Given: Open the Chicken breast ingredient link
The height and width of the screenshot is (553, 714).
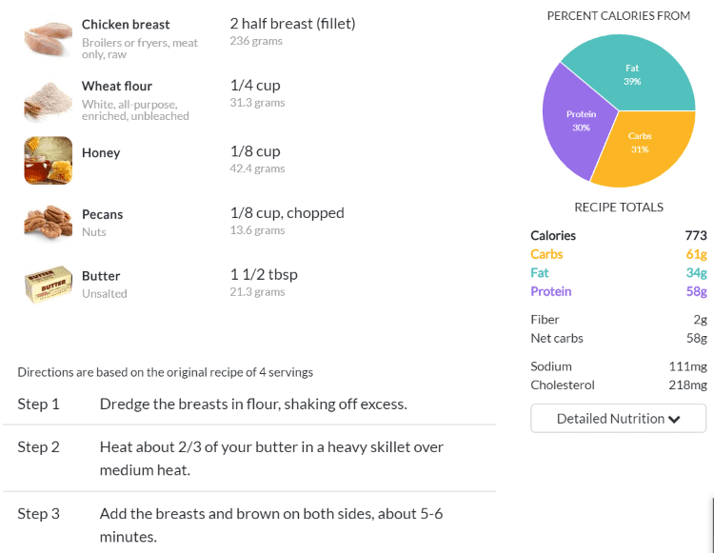Looking at the screenshot, I should tap(126, 25).
